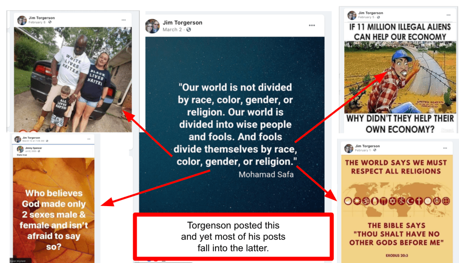
Task: Open Jimmy Spencer profile name link
Action: point(33,148)
